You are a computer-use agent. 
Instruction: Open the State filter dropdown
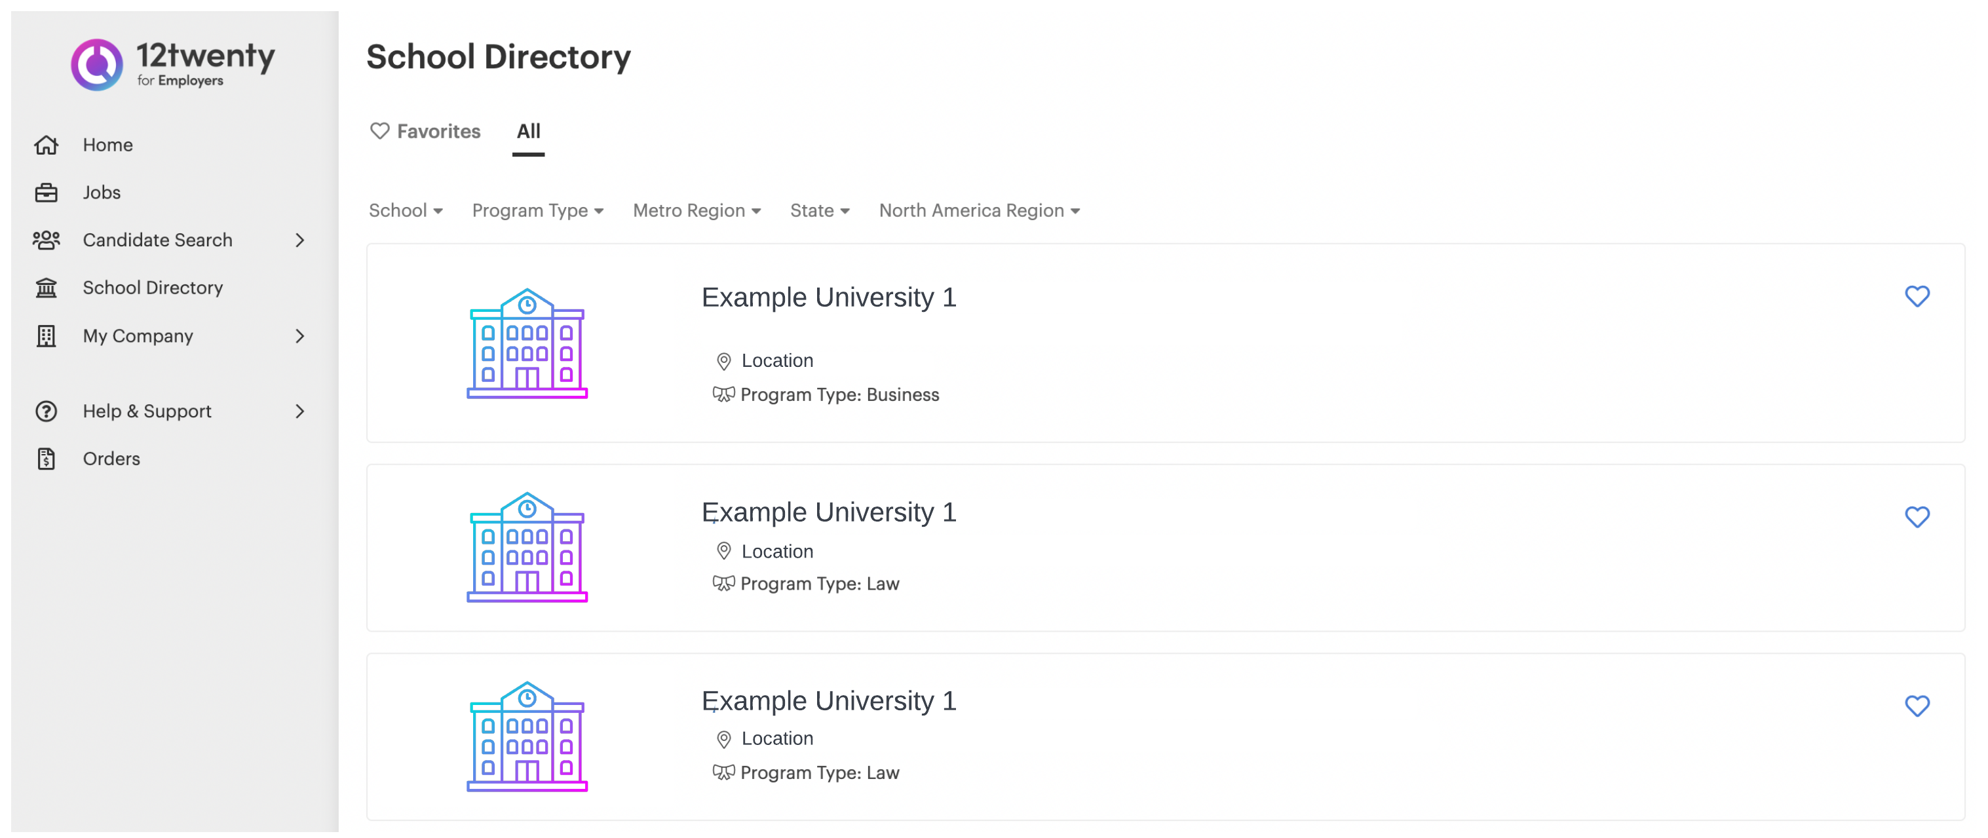point(819,211)
